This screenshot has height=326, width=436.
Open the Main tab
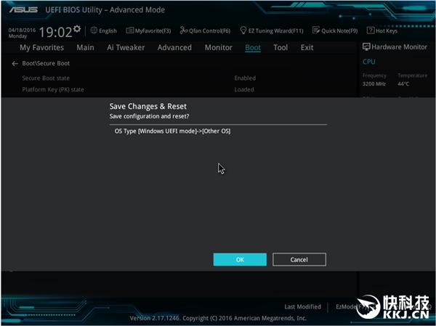[85, 48]
